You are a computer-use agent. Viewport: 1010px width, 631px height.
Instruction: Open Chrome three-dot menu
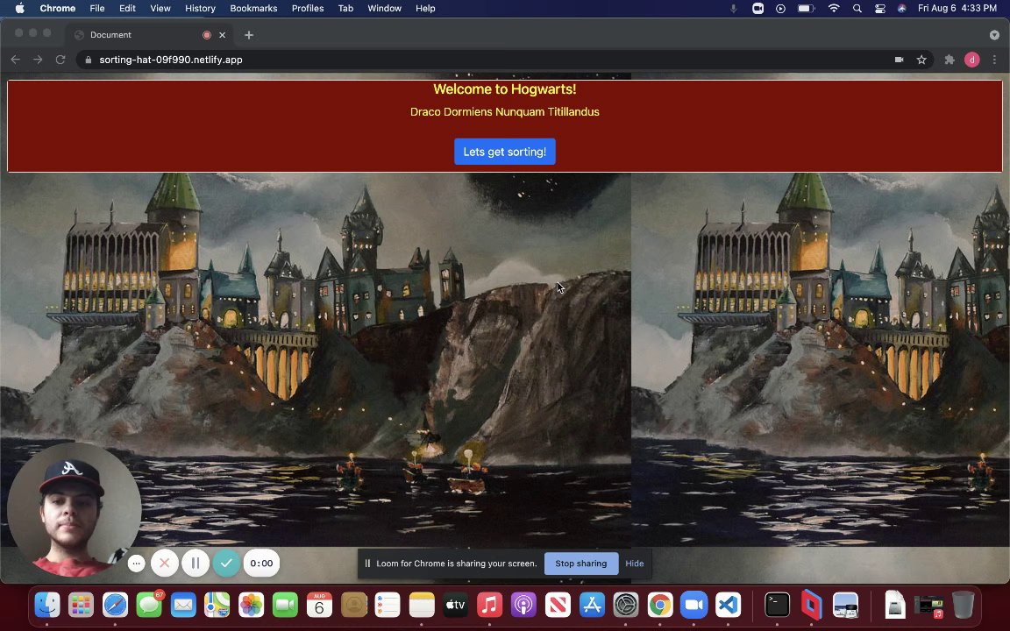[994, 60]
